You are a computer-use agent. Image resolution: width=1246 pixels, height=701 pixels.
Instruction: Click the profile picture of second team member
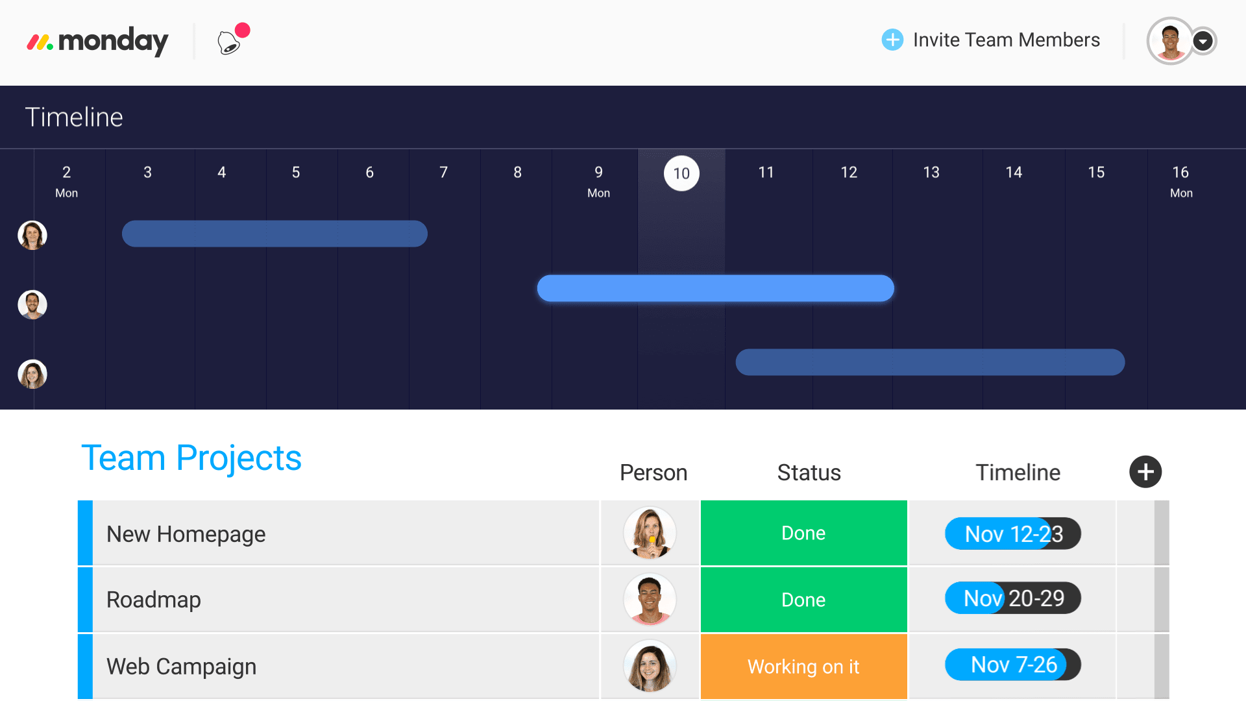click(32, 303)
